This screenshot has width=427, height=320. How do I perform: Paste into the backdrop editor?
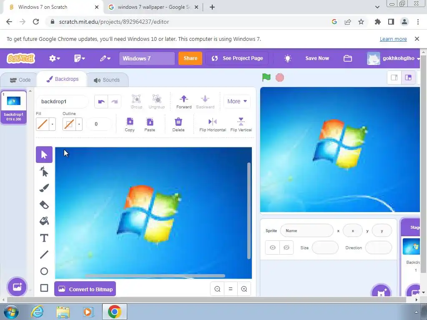[150, 124]
